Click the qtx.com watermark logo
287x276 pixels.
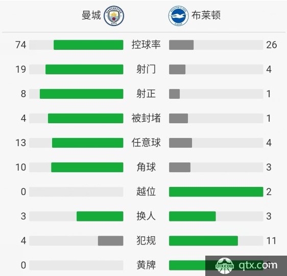(x=246, y=265)
